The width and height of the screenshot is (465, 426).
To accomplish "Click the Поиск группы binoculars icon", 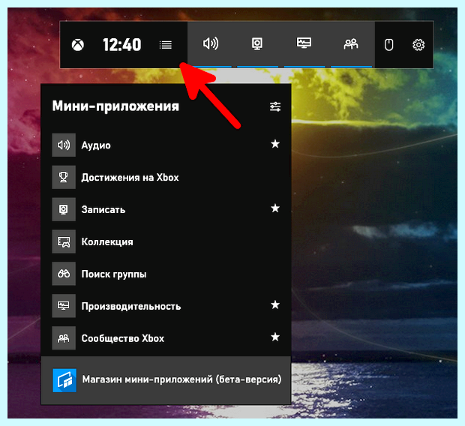I will (64, 274).
